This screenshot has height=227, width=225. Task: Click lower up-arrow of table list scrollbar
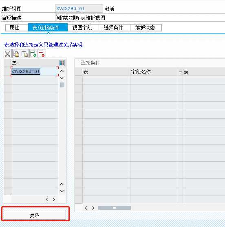62,184
